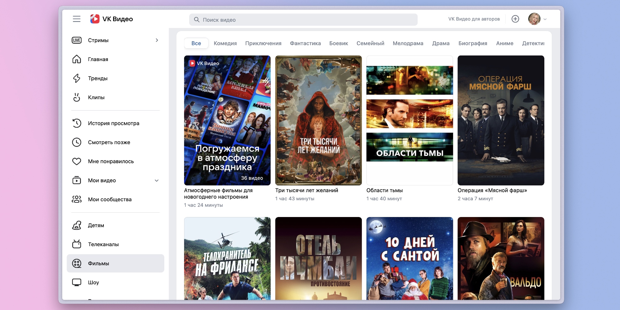This screenshot has width=620, height=310.
Task: Click title Атмосферные фильмы для новогоднего настроения
Action: tap(218, 193)
